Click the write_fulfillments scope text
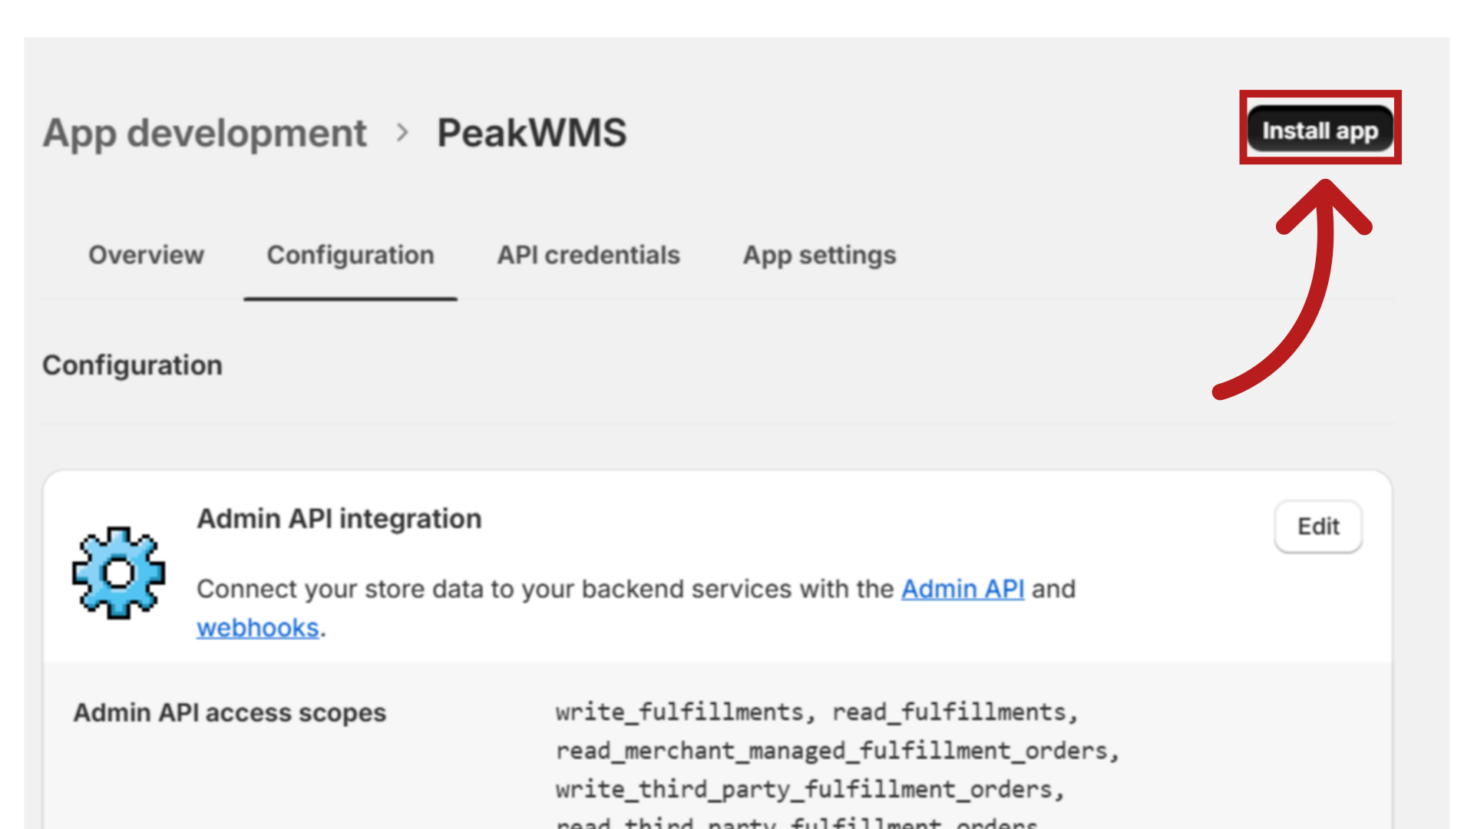Image resolution: width=1474 pixels, height=829 pixels. [x=679, y=712]
